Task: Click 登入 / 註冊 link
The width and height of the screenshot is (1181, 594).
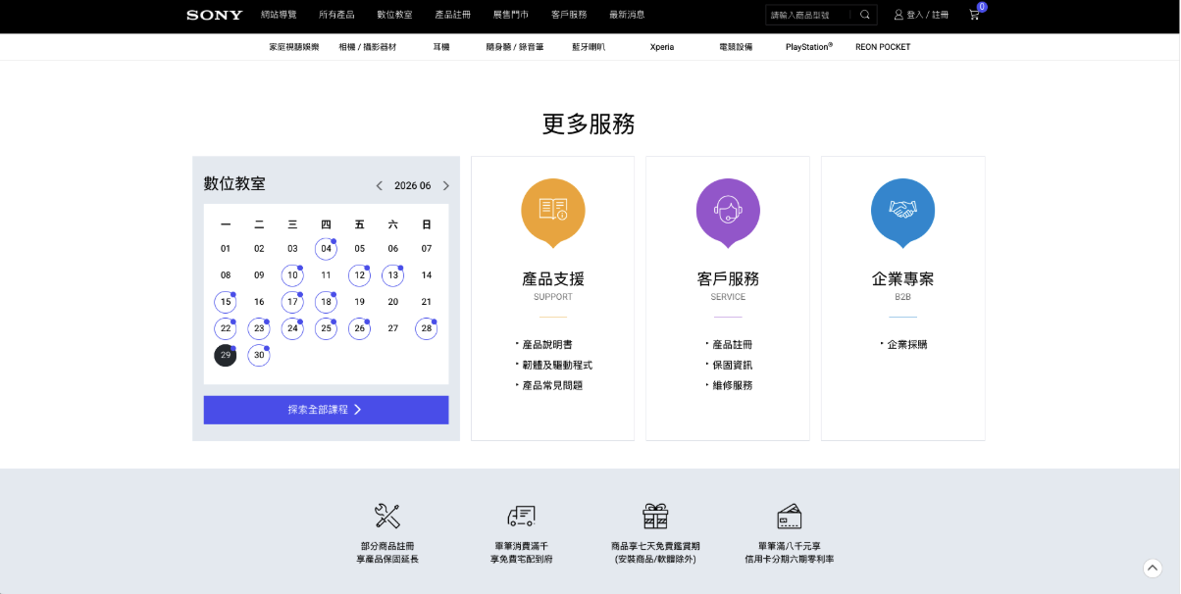Action: point(927,15)
